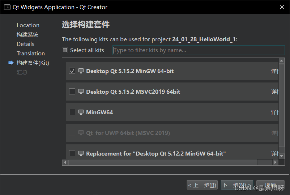Click the filter kits by name field
Image resolution: width=290 pixels, height=195 pixels.
click(199, 50)
